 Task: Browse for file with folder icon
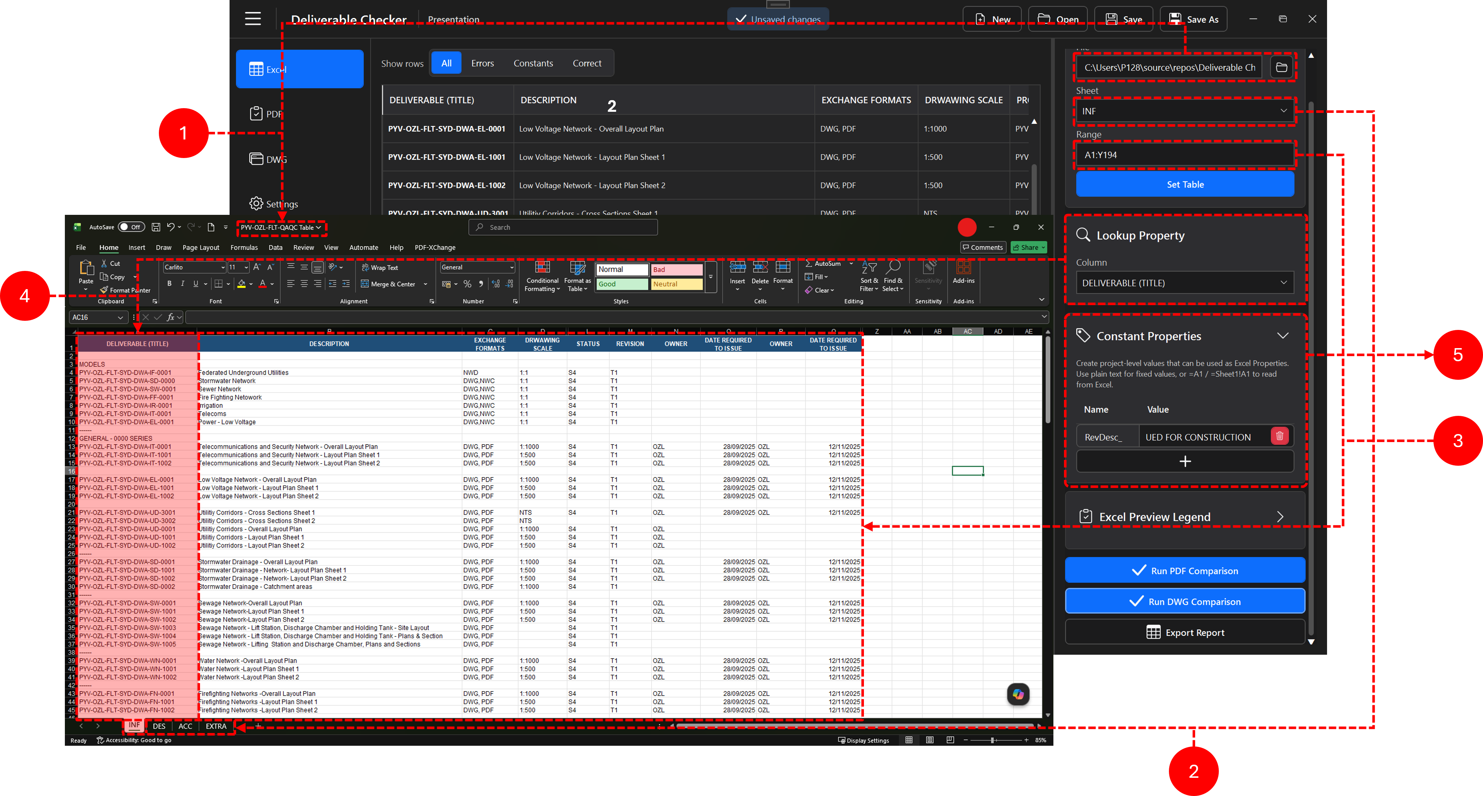click(1281, 67)
